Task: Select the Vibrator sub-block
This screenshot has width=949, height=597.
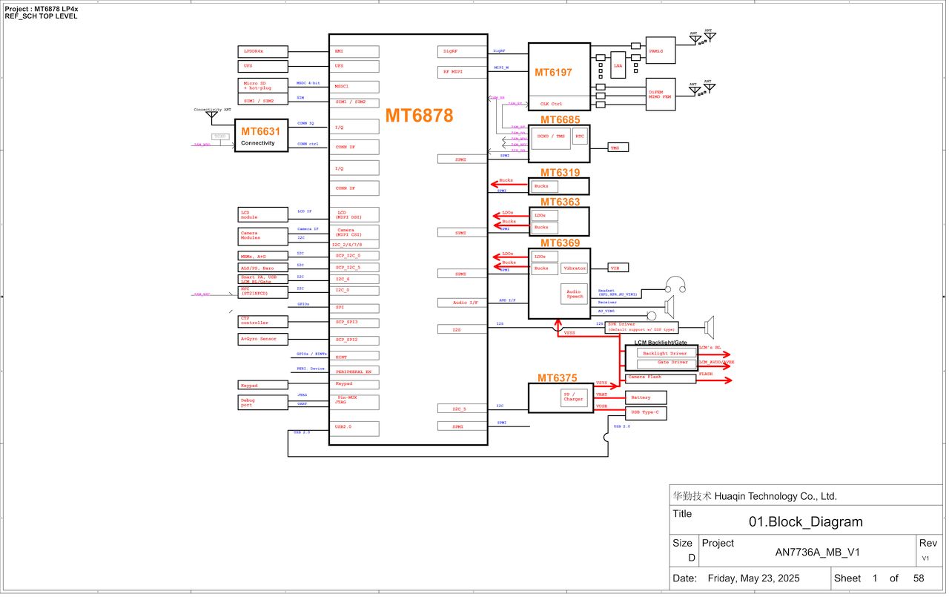Action: tap(575, 268)
